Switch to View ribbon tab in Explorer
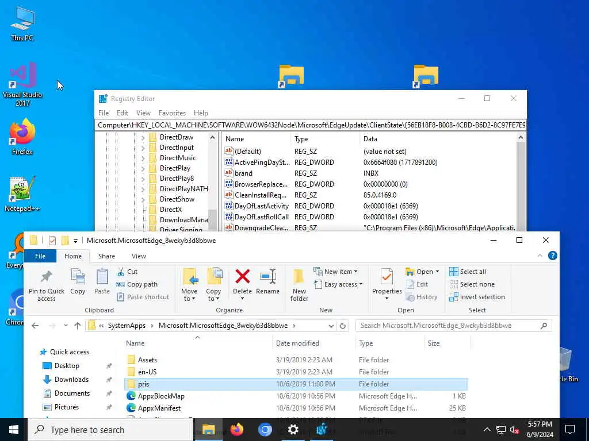589x441 pixels. (x=139, y=256)
